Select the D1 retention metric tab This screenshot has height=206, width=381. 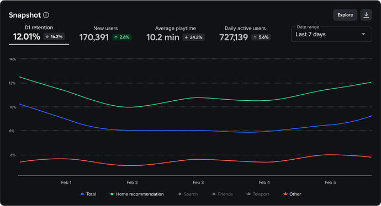click(39, 34)
